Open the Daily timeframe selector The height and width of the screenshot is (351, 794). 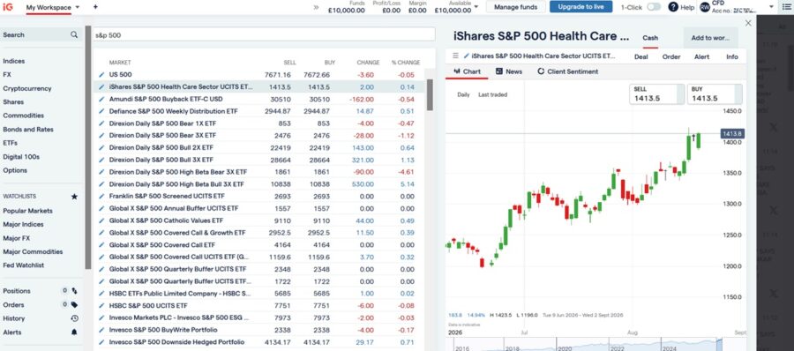coord(463,94)
